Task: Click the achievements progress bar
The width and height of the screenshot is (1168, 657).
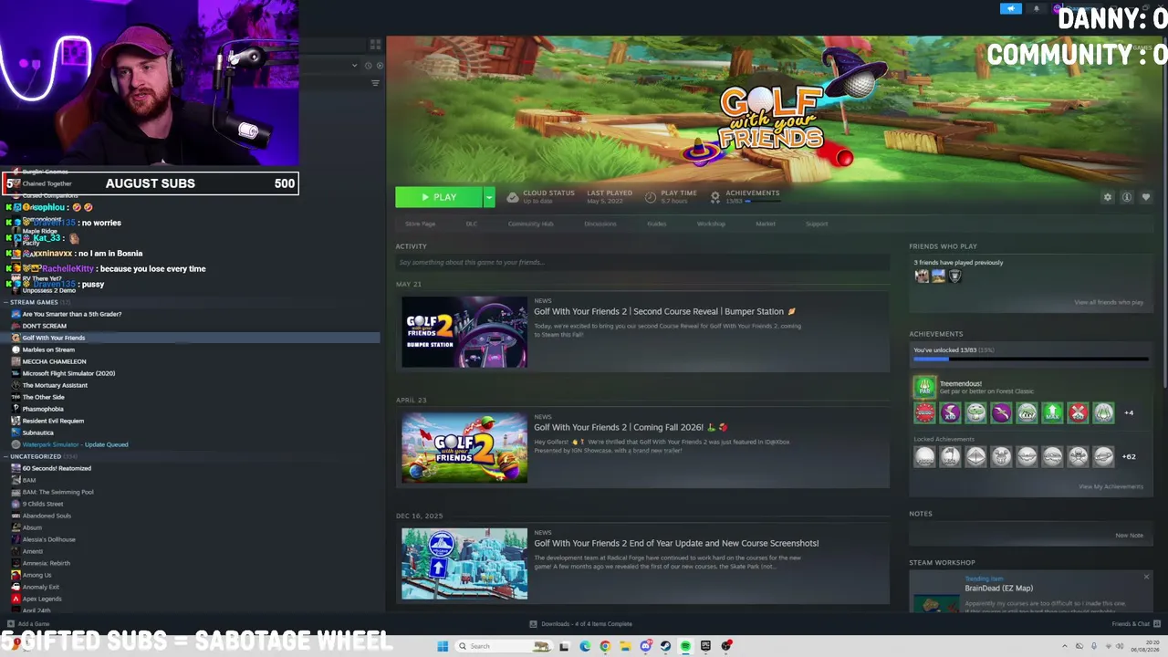Action: 1030,360
